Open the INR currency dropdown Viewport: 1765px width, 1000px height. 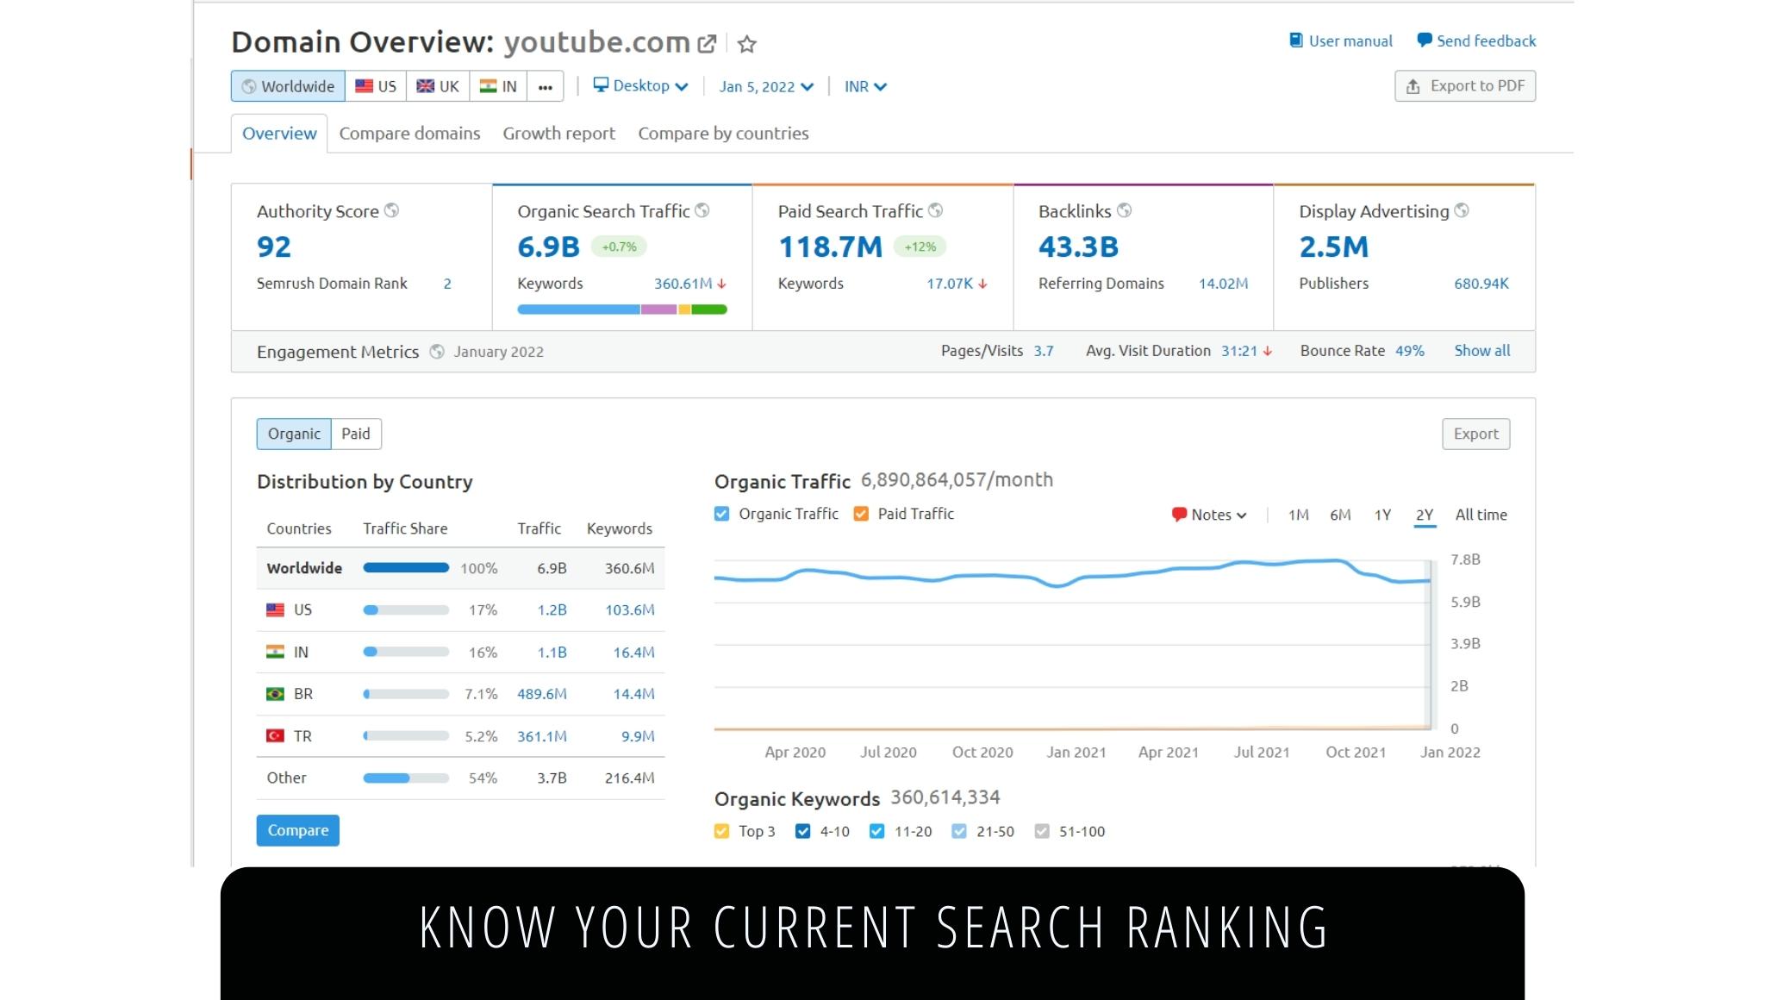click(x=865, y=86)
